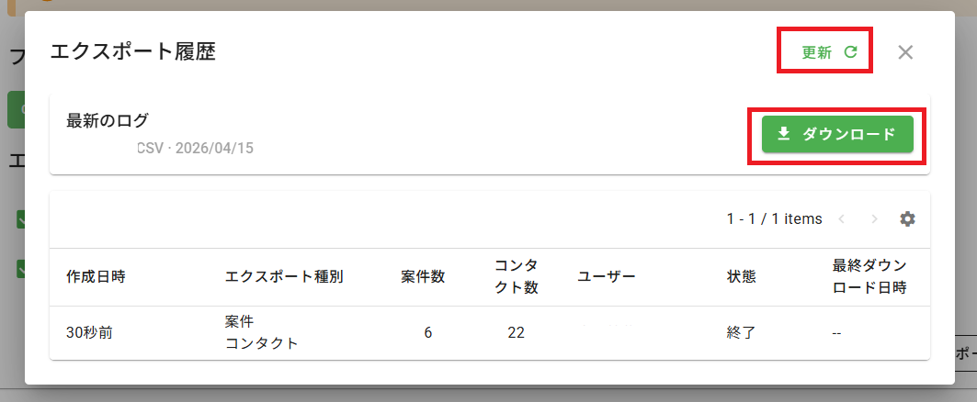Go to next page of items

tap(874, 219)
